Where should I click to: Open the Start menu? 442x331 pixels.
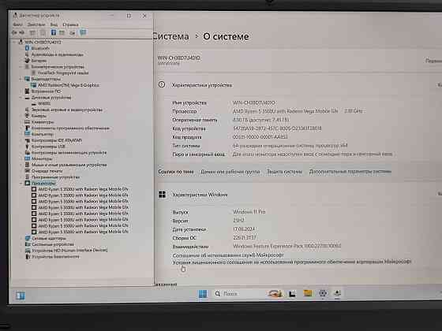click(x=203, y=293)
